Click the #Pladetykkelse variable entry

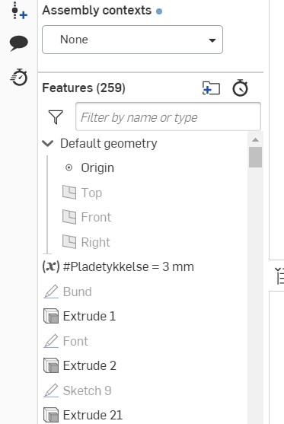118,266
